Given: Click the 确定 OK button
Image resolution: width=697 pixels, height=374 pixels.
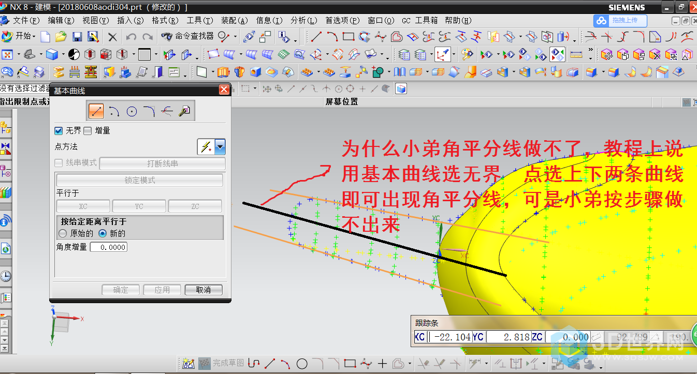Looking at the screenshot, I should pyautogui.click(x=121, y=290).
